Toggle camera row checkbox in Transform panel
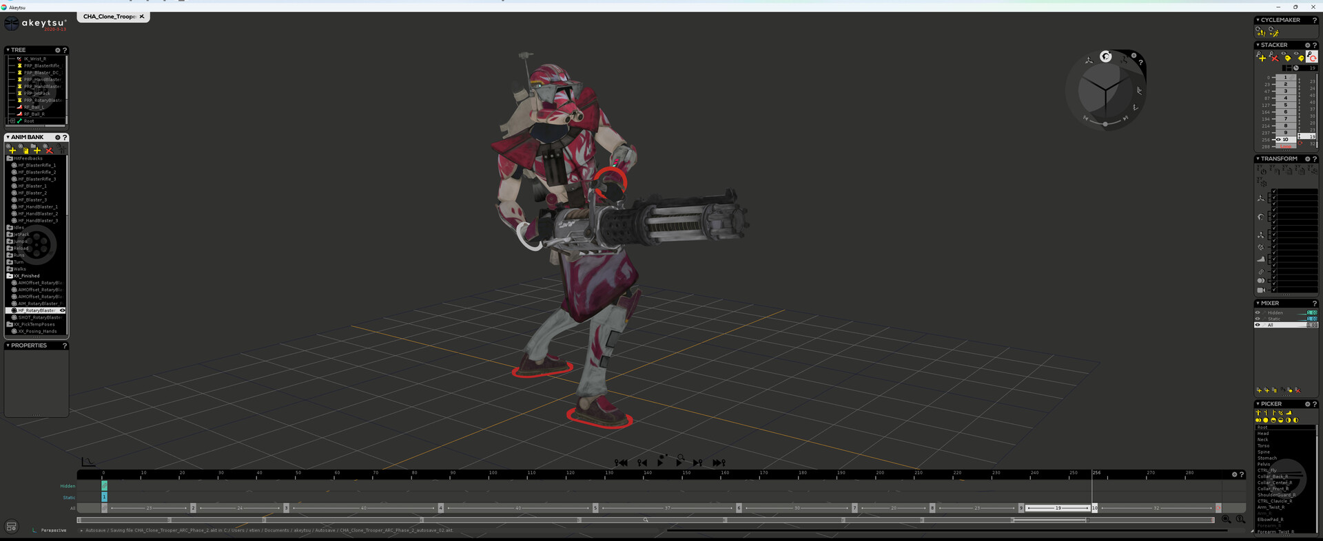 pos(1274,290)
